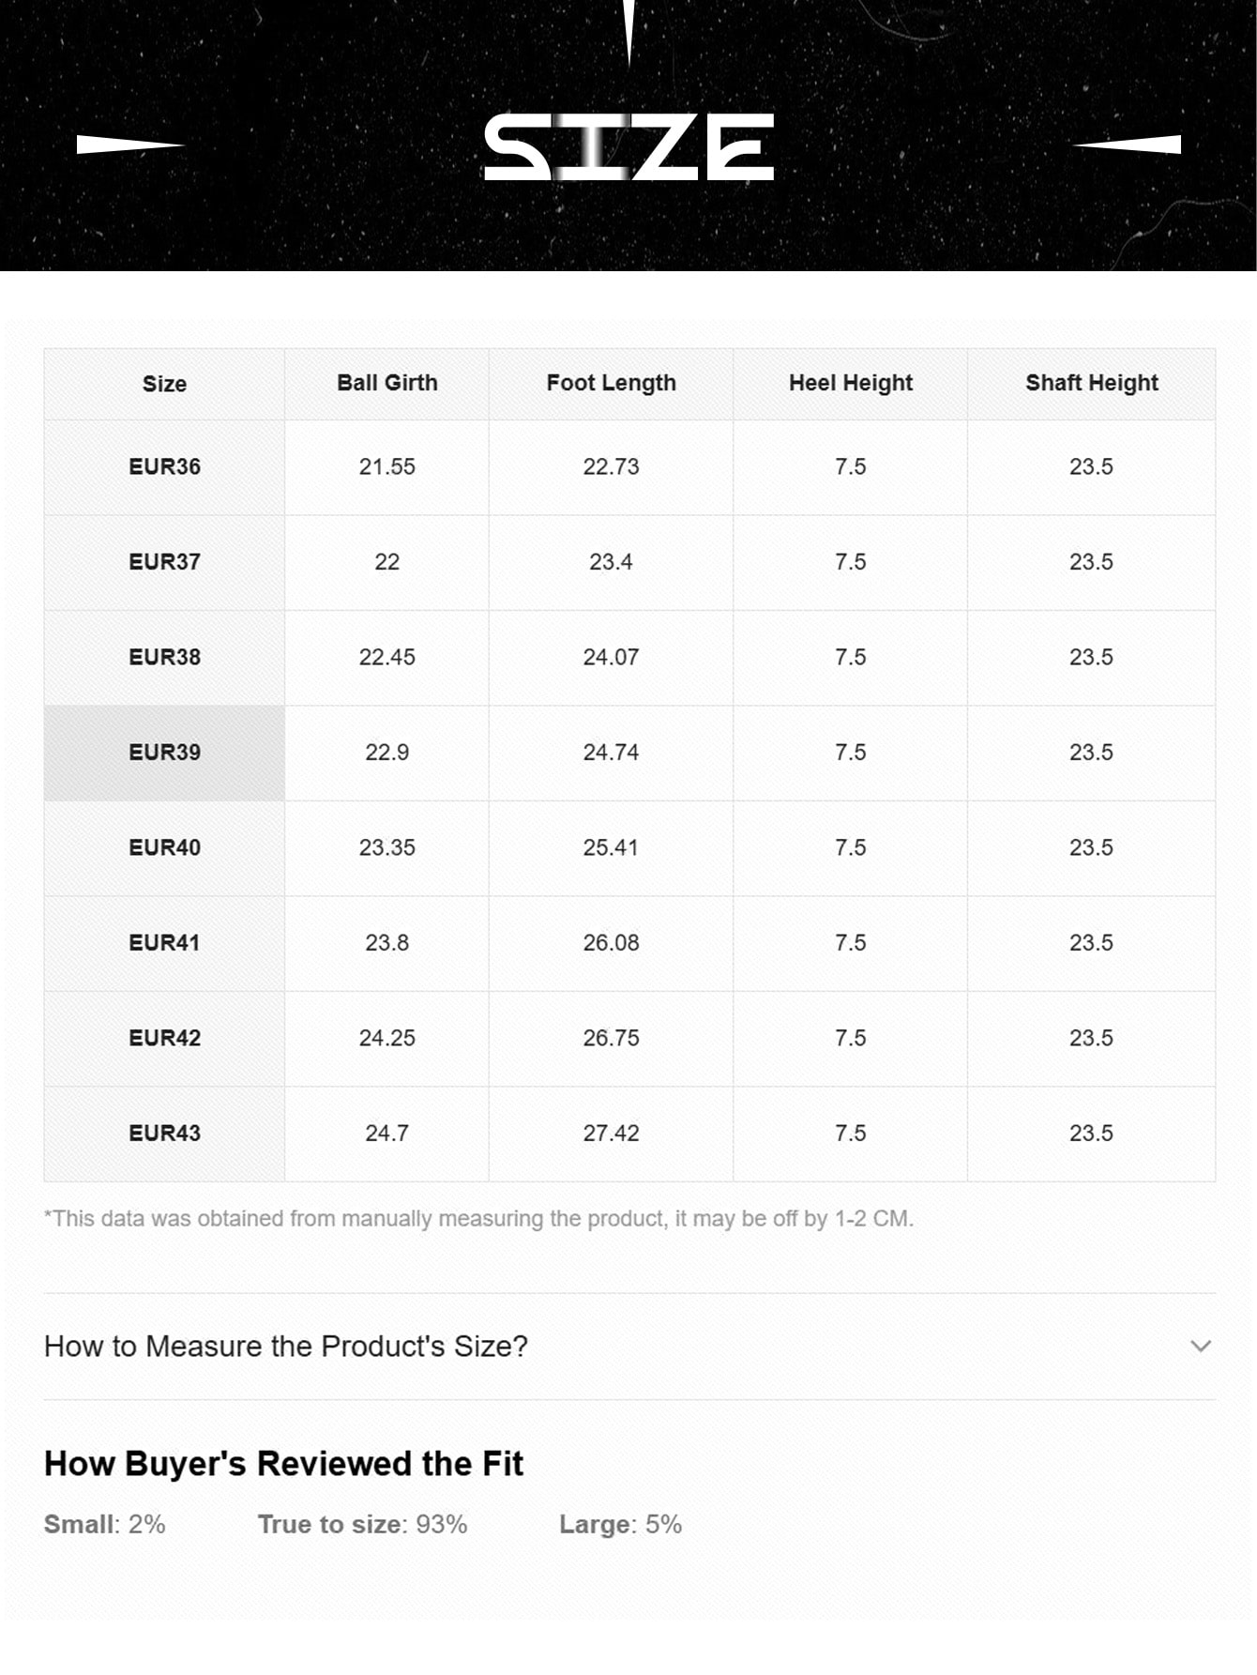1257x1675 pixels.
Task: Click the Size column header
Action: coord(164,384)
